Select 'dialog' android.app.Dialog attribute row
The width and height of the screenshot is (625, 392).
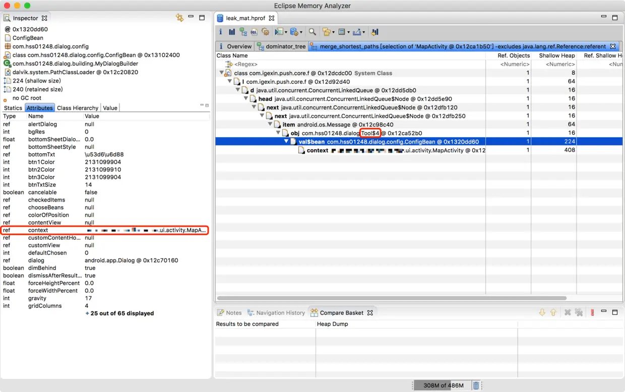105,260
